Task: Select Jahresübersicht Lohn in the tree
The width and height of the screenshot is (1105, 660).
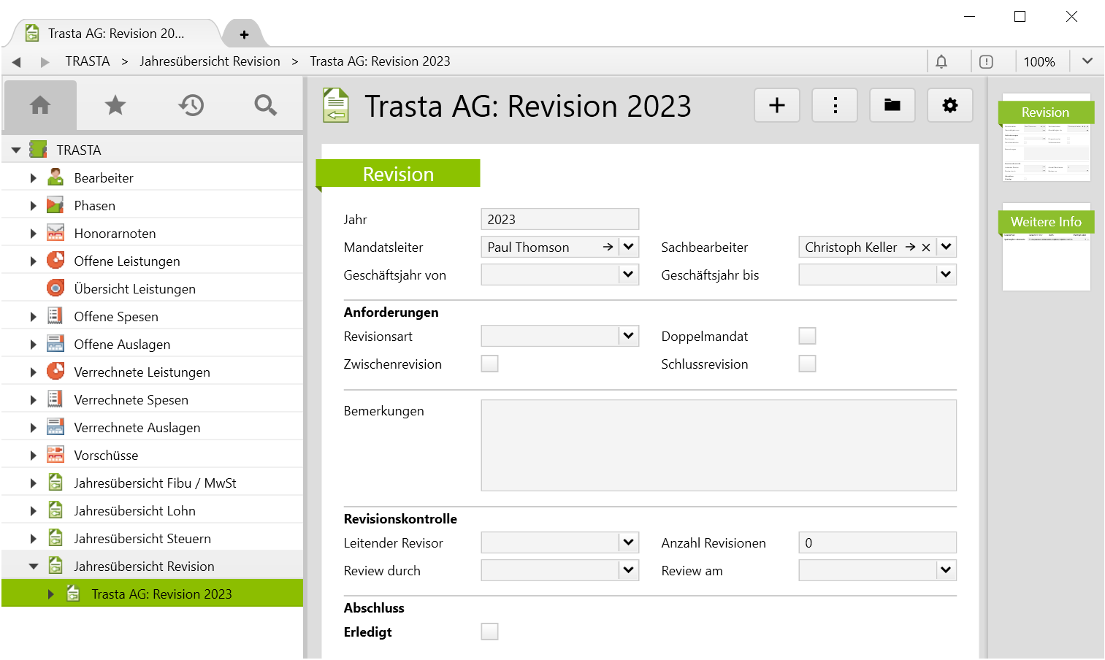Action: pos(134,511)
